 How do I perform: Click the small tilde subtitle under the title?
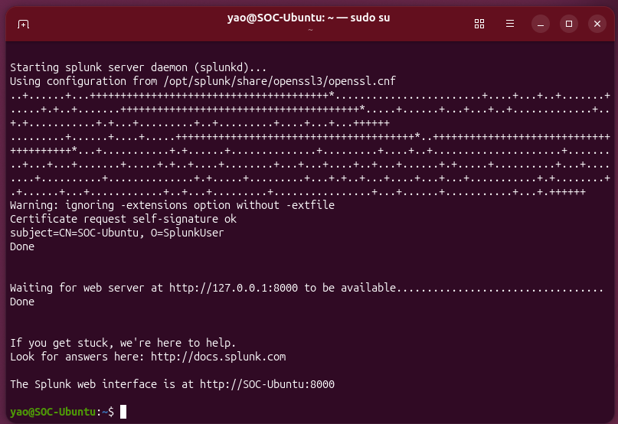pyautogui.click(x=310, y=30)
